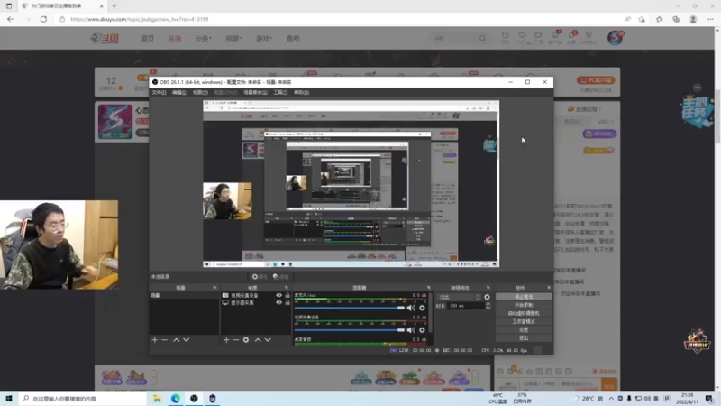
Task: Remove the selected scene with minus icon
Action: [x=165, y=340]
